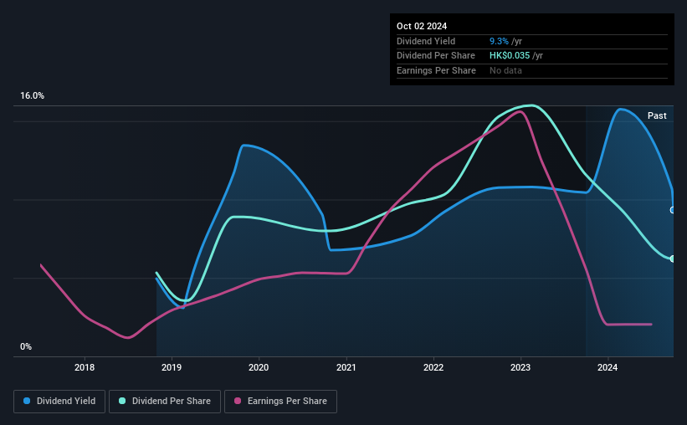Toggle the Dividend Yield legend button
687x425 pixels.
[59, 402]
